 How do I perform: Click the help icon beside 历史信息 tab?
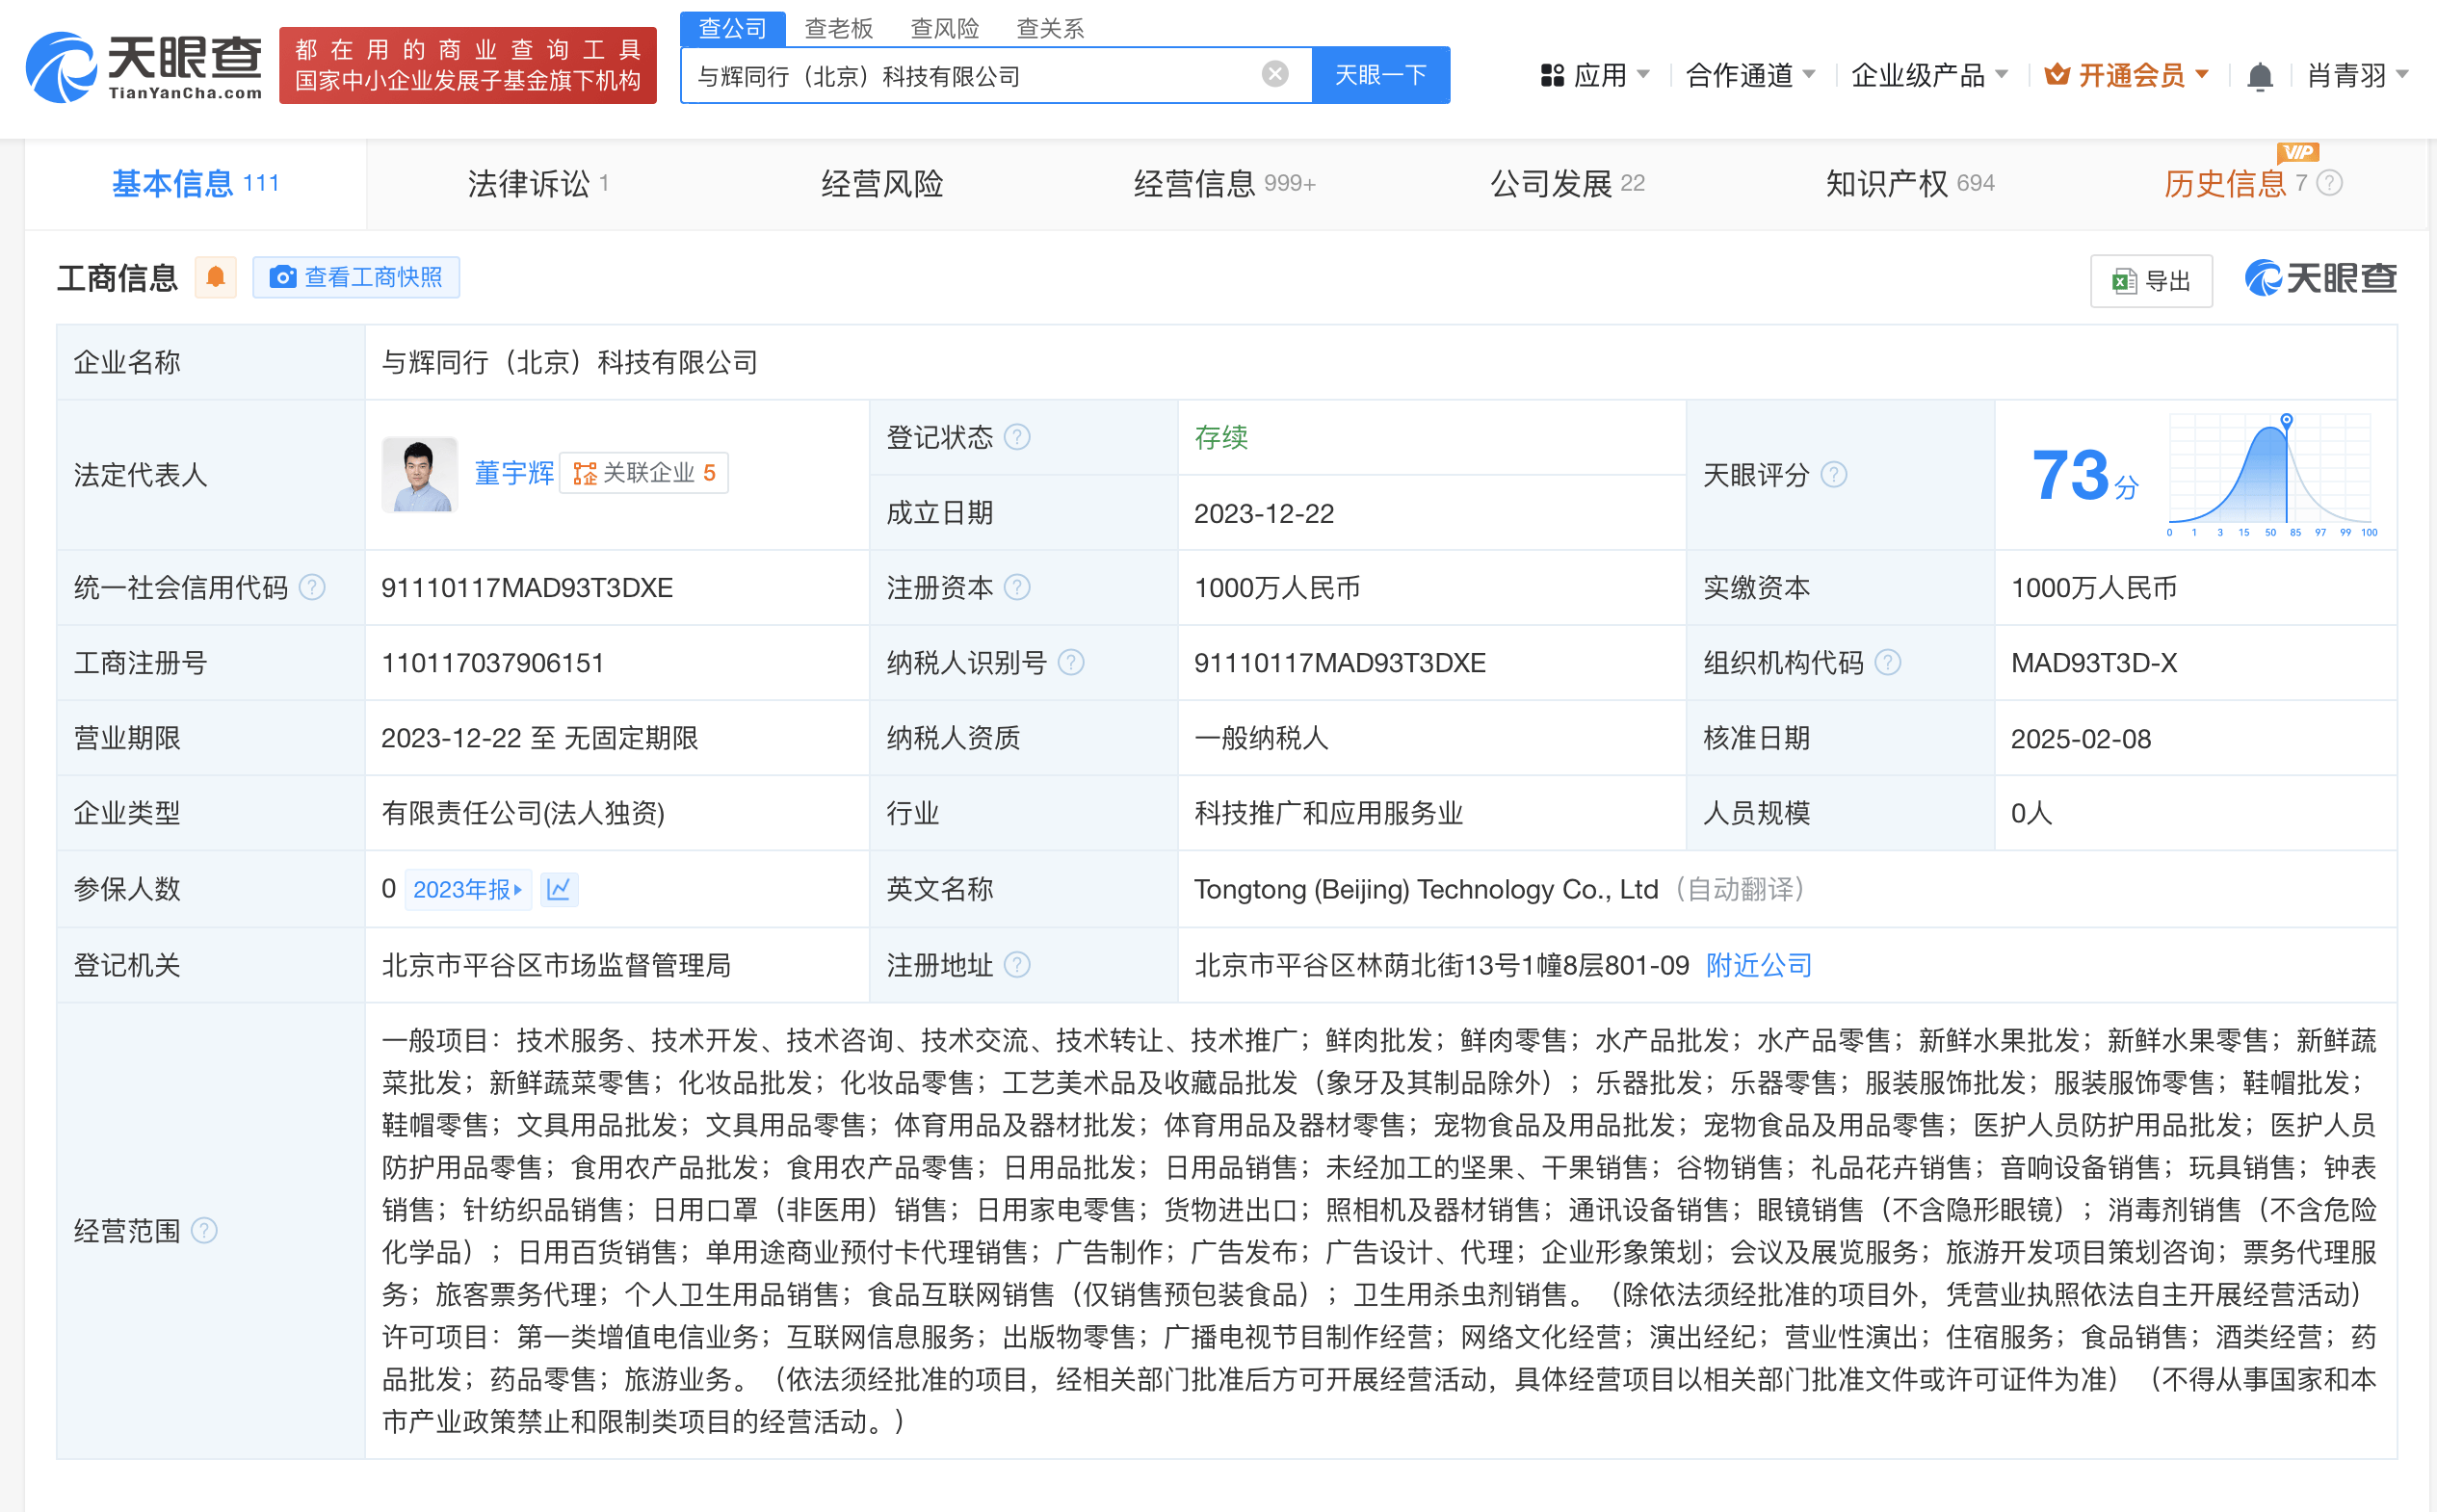click(x=2329, y=183)
